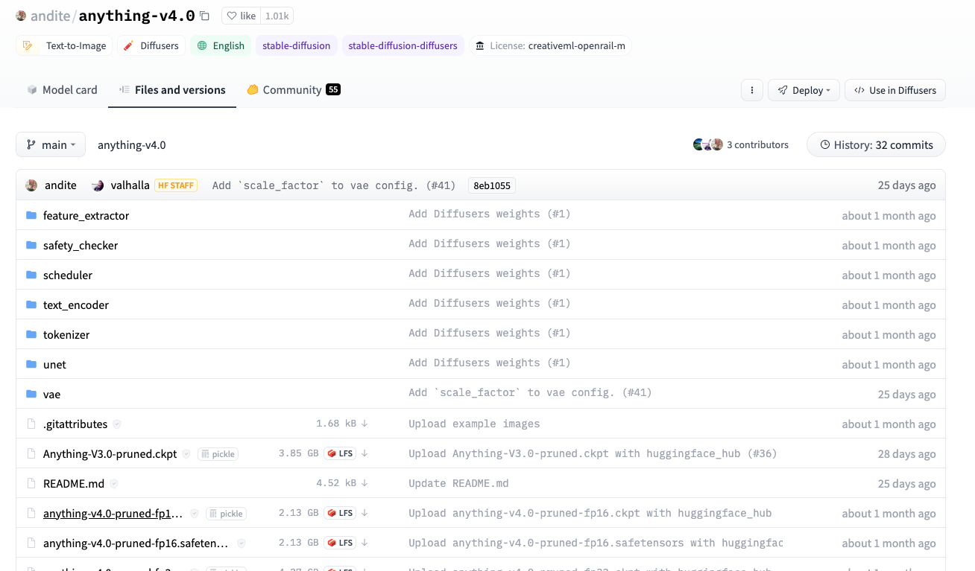Screen dimensions: 975x571
Task: Switch to the Model card tab
Action: 62,89
